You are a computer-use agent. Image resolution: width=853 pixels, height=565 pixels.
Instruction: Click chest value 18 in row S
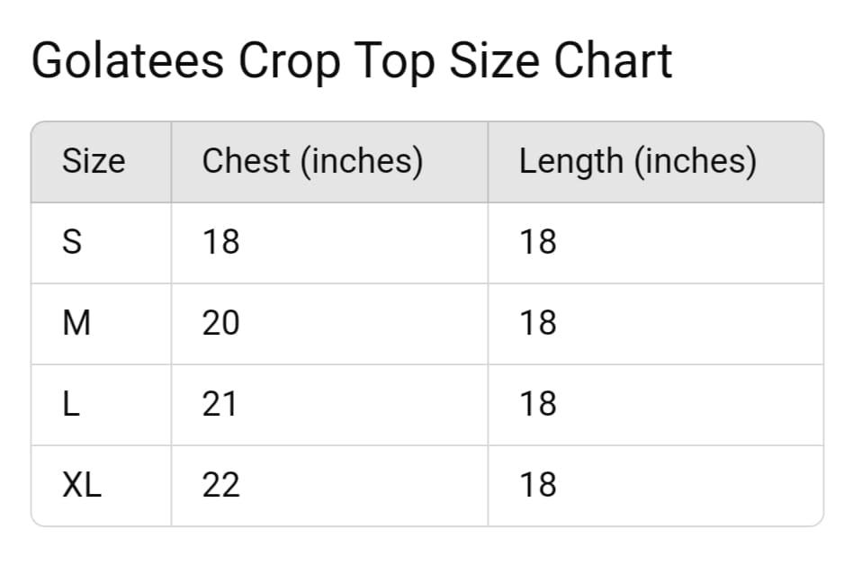point(220,243)
